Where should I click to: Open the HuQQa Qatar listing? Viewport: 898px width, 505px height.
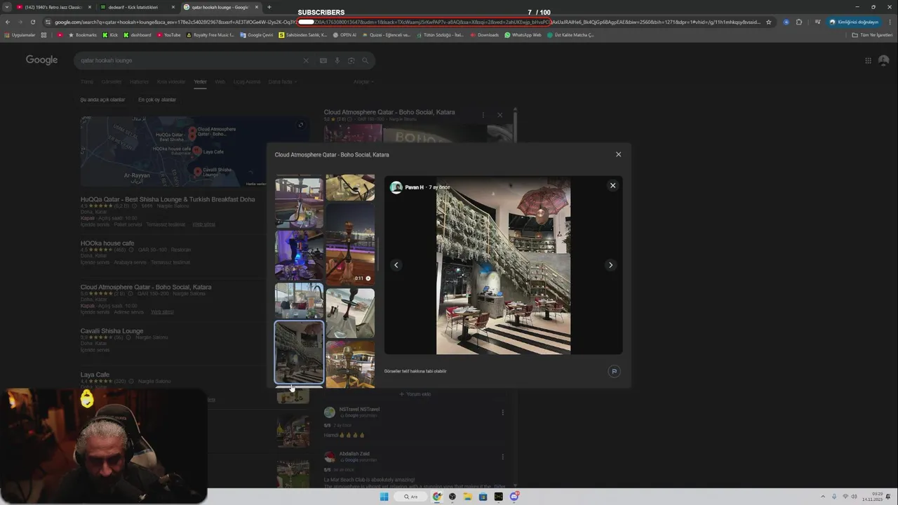coord(168,199)
